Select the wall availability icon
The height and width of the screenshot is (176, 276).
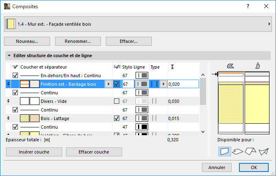225,151
